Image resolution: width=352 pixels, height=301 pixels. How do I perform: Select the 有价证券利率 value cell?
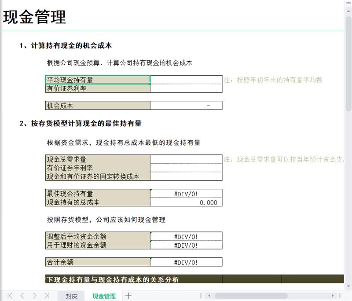point(186,88)
